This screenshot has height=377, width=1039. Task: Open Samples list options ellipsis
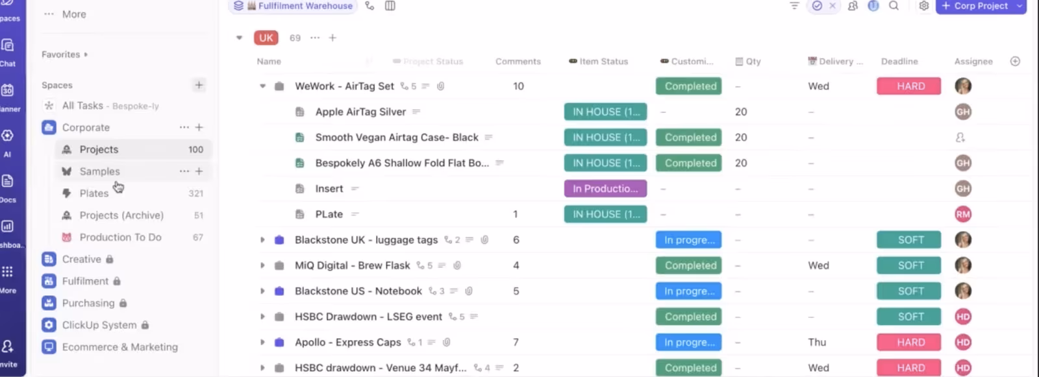[x=184, y=171]
